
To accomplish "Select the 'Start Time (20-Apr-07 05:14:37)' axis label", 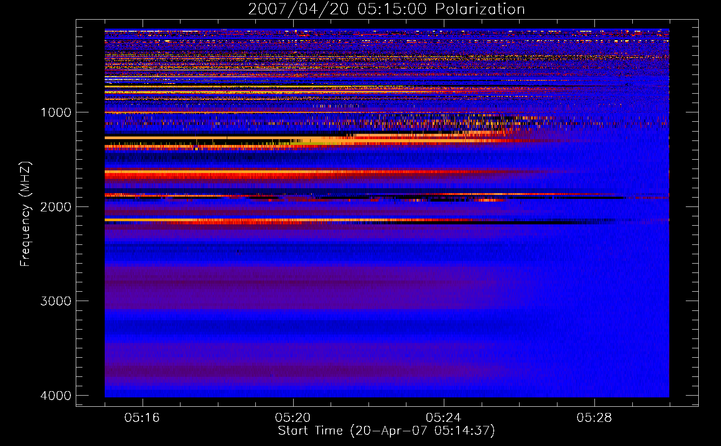I will [386, 431].
